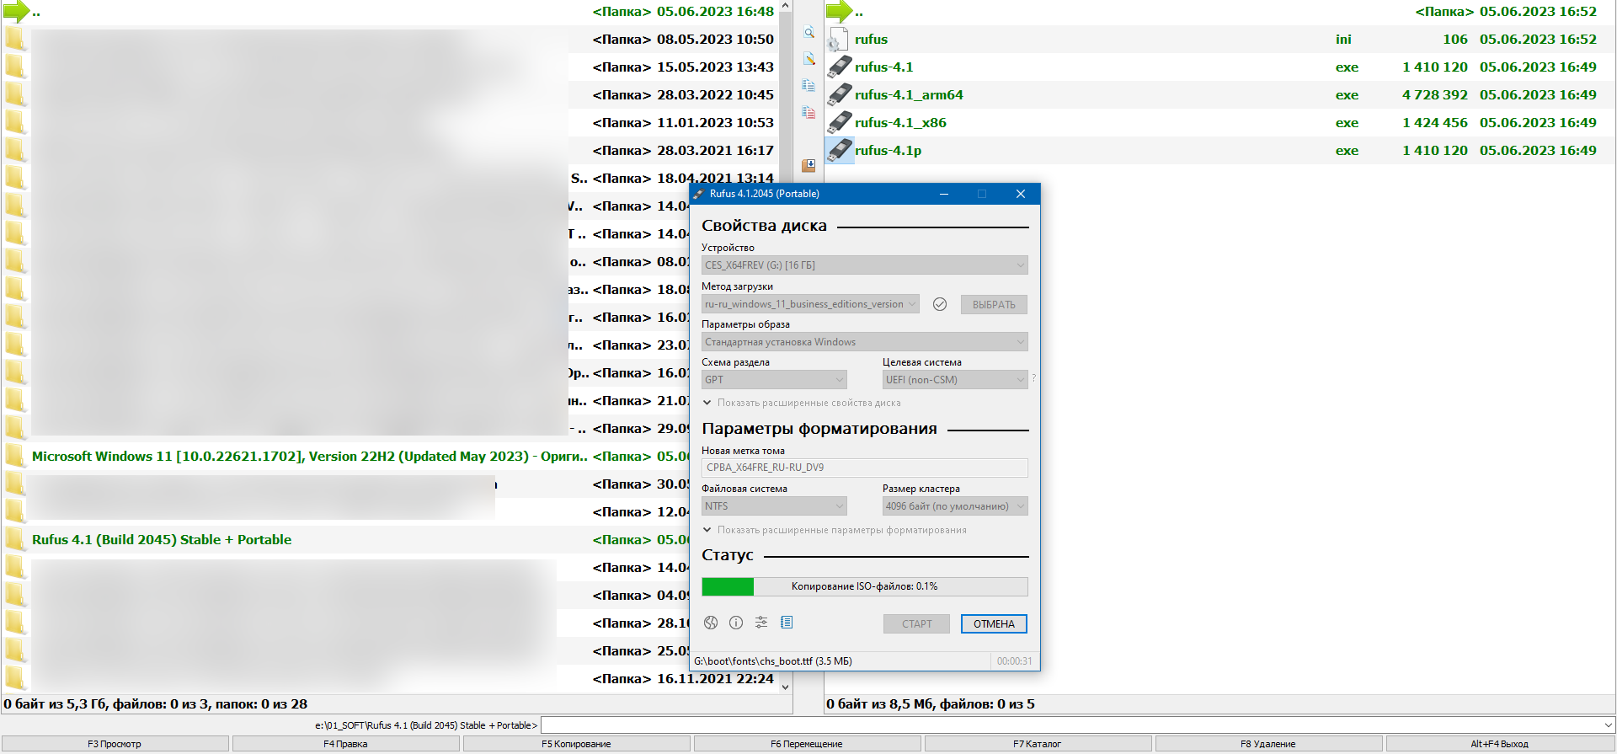Click the rufus-4.1_arm64 USB drive icon
This screenshot has height=754, width=1617.
pos(840,94)
